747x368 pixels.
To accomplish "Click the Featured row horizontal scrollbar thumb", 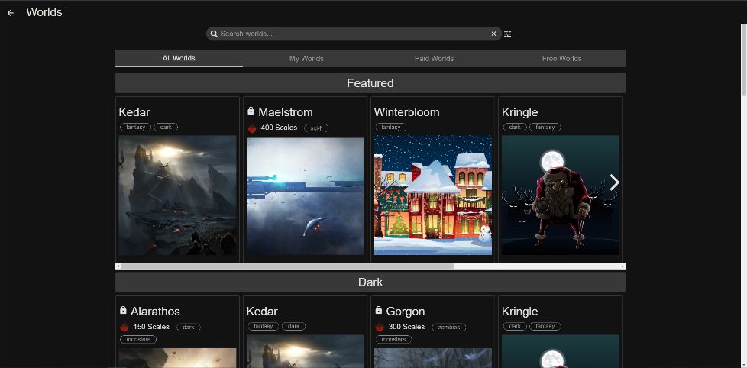I will (287, 266).
